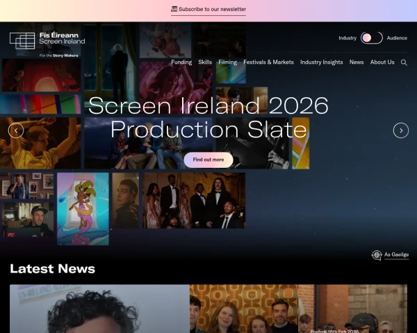Image resolution: width=417 pixels, height=333 pixels.
Task: Select the Audience label
Action: click(397, 38)
